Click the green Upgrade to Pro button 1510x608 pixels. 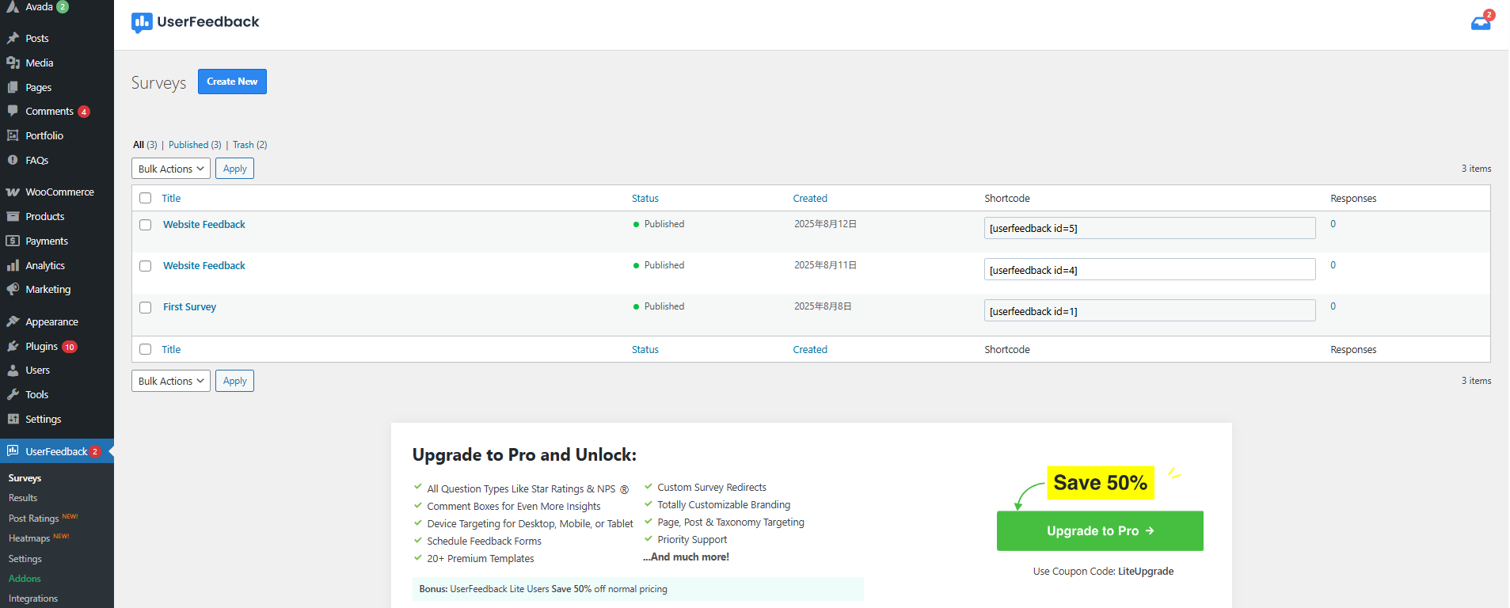(x=1099, y=531)
